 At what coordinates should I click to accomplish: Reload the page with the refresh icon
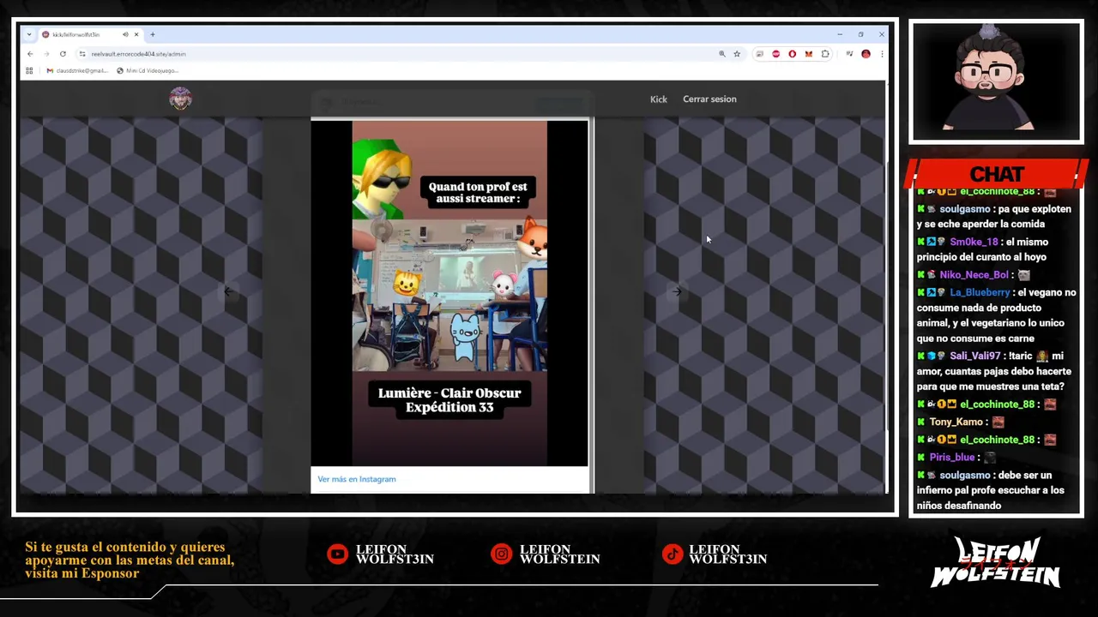click(x=63, y=54)
